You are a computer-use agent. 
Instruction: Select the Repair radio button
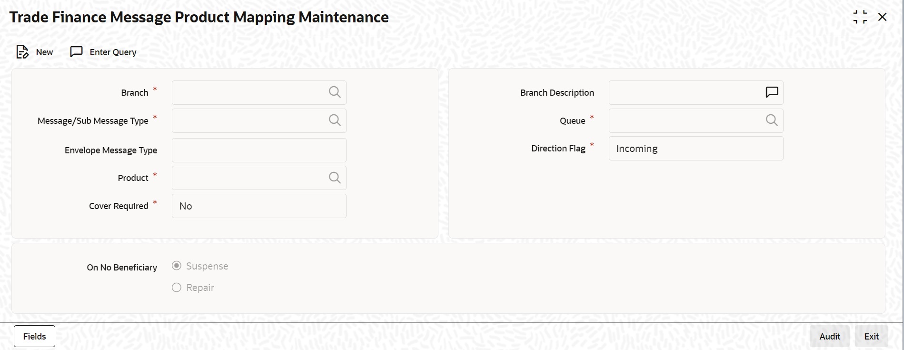(x=176, y=288)
